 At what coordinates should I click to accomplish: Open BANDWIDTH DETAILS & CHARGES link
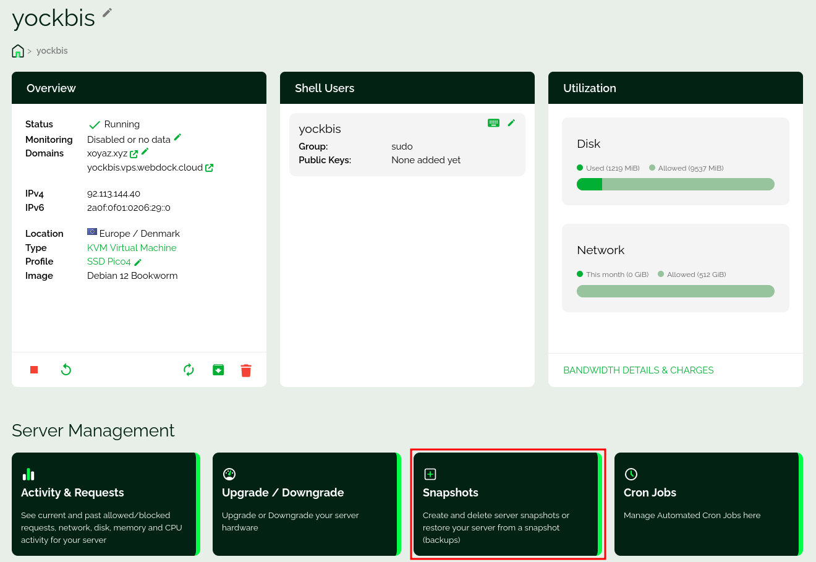(638, 370)
